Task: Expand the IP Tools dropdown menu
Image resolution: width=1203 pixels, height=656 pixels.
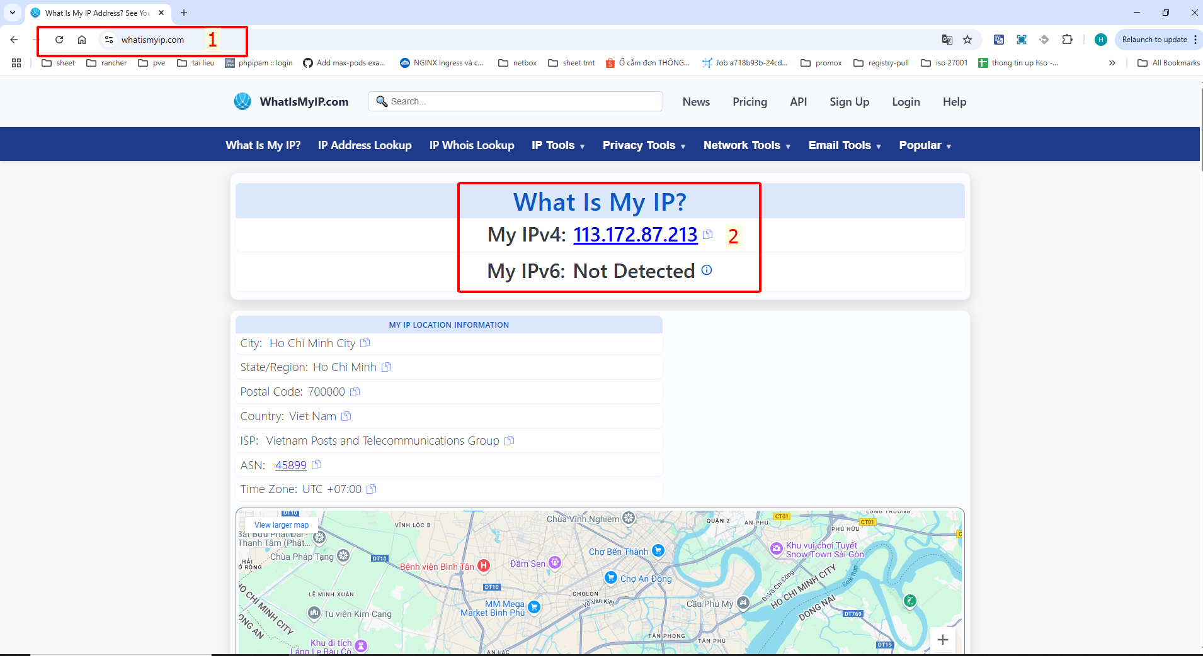Action: [x=558, y=145]
